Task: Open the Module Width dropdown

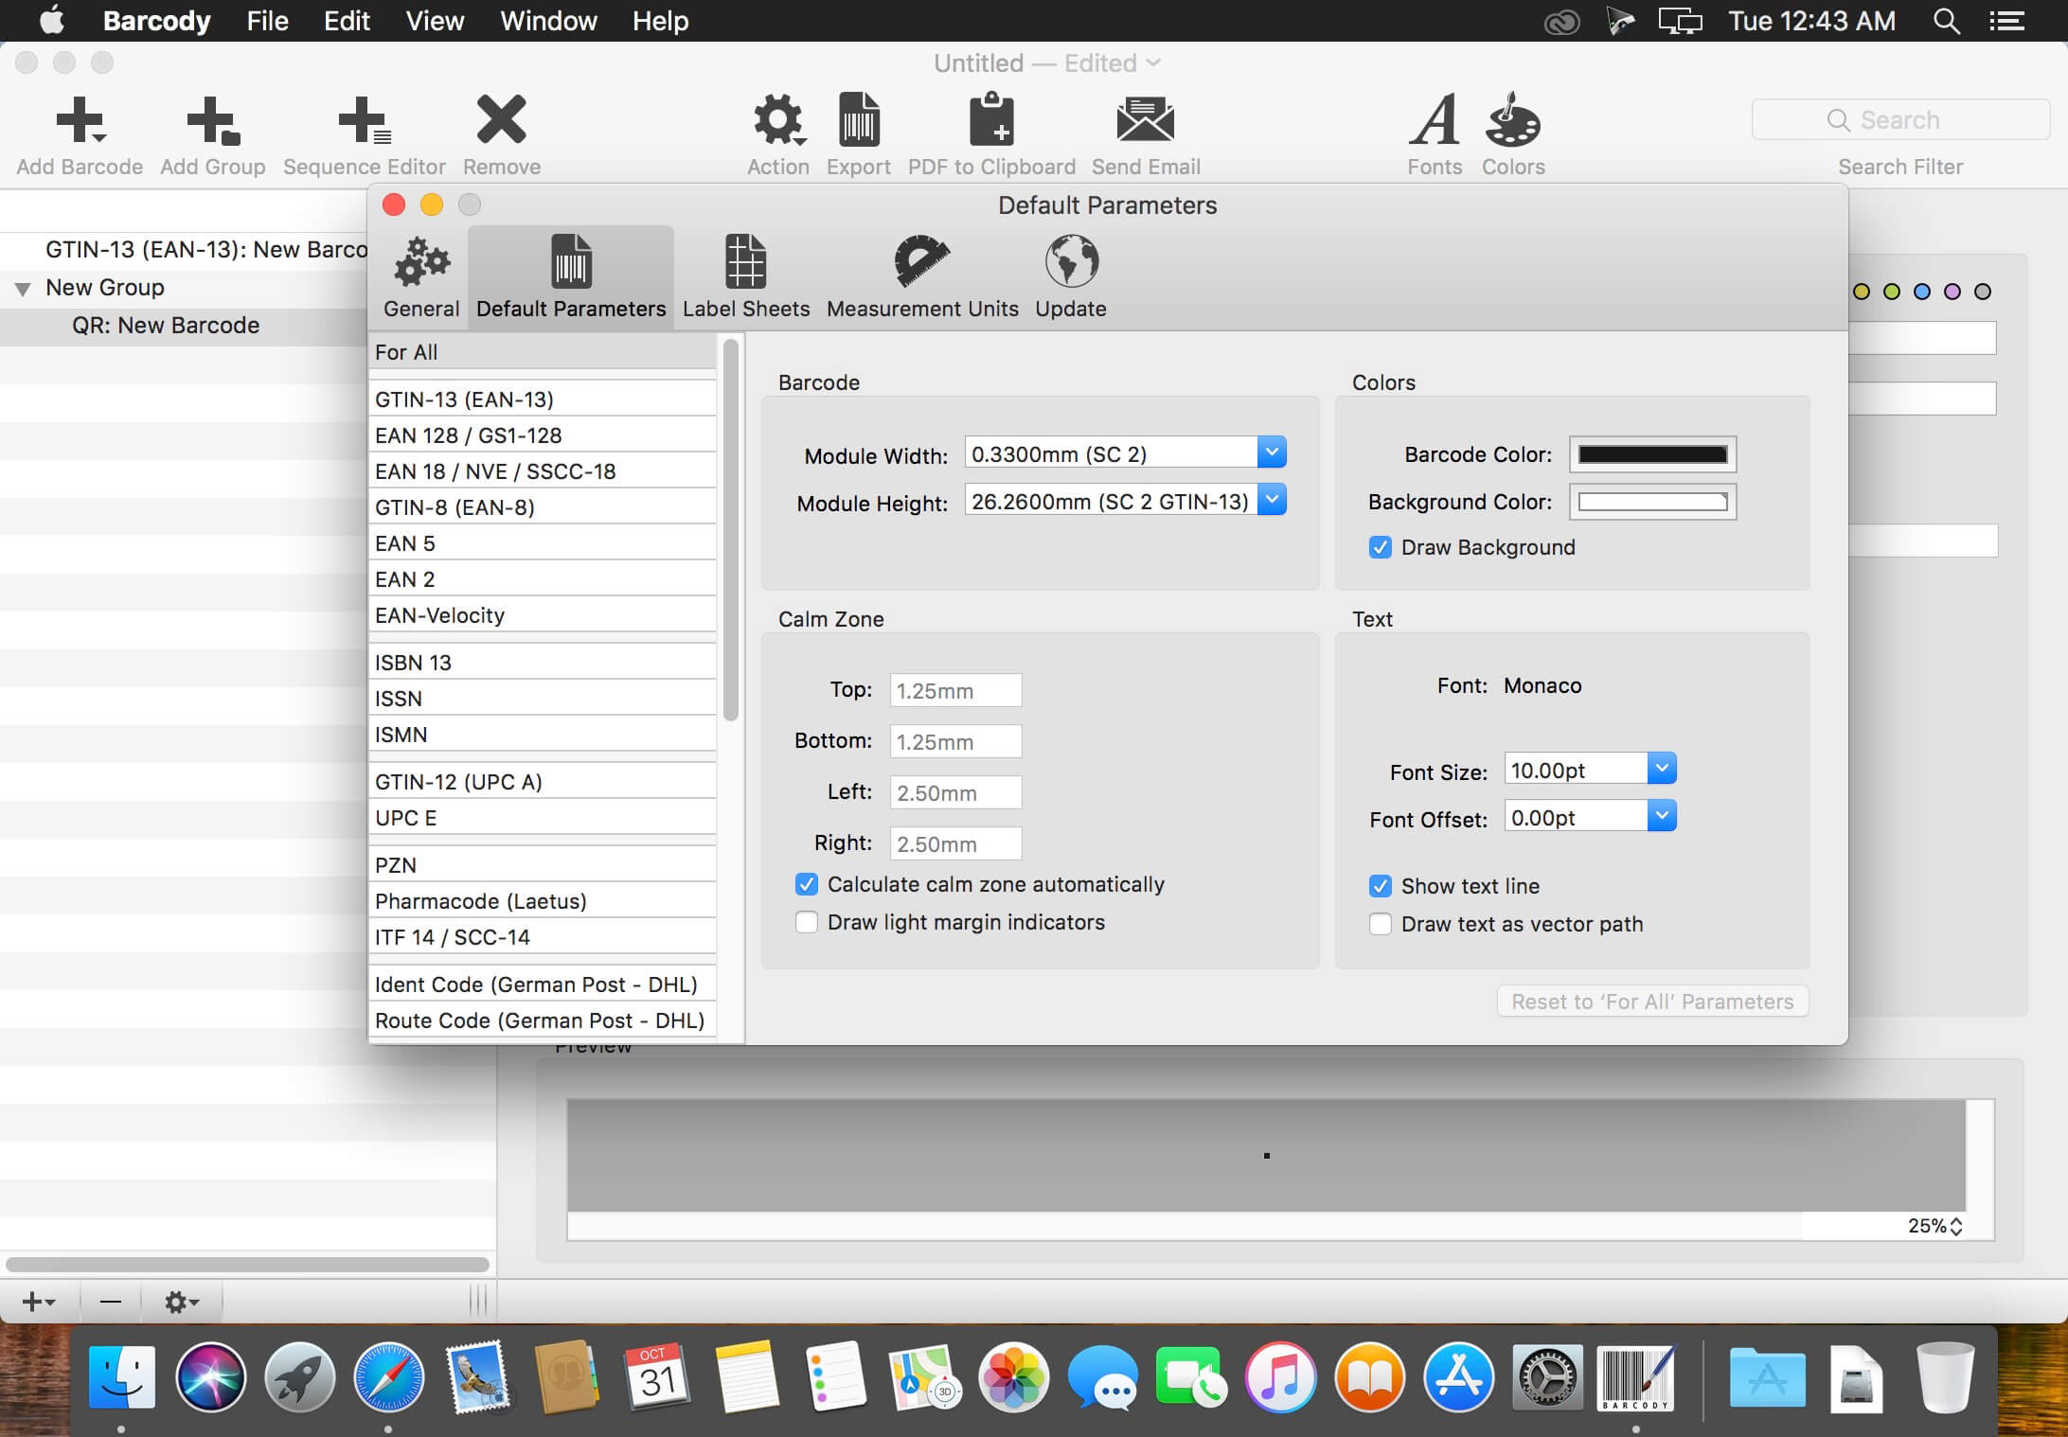Action: point(1272,452)
